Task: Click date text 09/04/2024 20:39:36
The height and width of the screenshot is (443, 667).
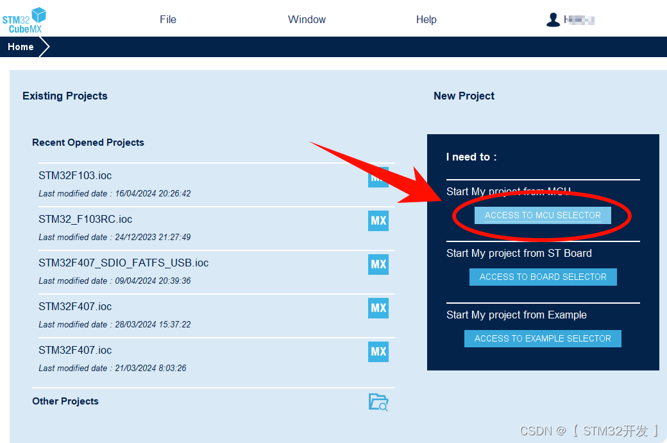Action: point(153,281)
